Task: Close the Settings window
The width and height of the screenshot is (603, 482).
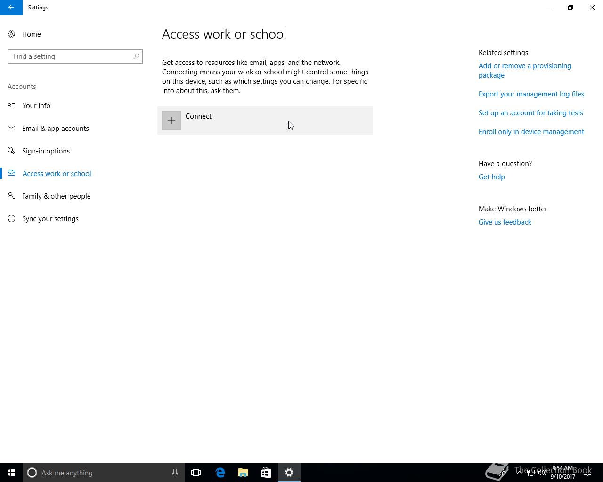Action: pos(592,8)
